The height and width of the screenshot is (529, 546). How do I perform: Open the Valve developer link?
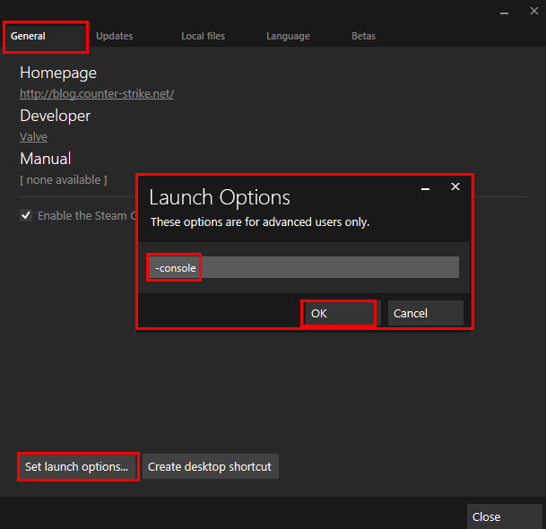click(x=33, y=137)
